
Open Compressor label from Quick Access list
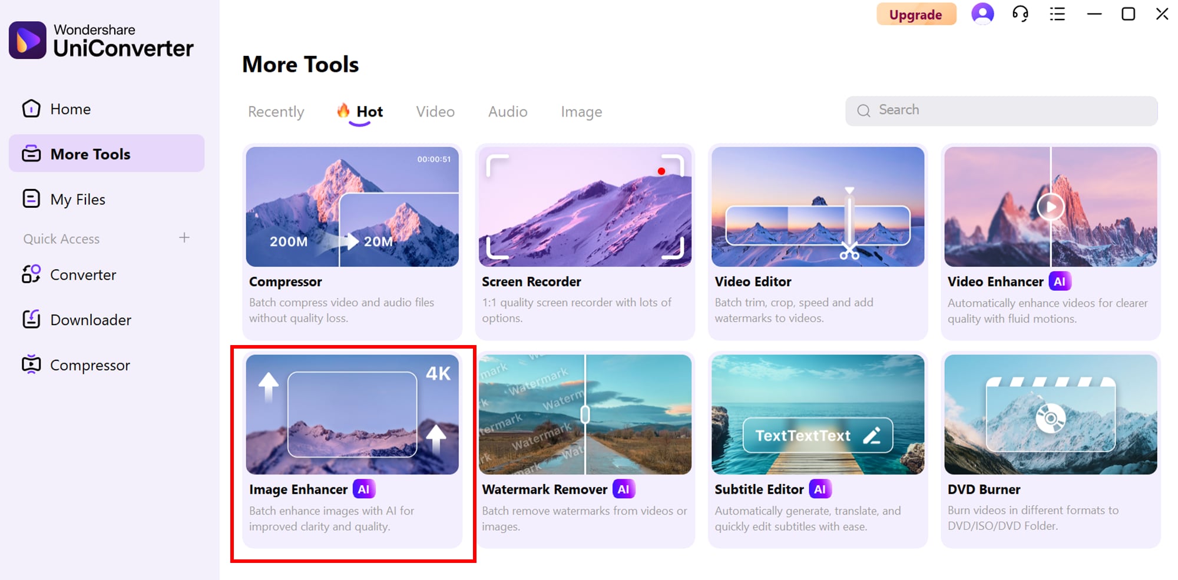click(x=90, y=366)
